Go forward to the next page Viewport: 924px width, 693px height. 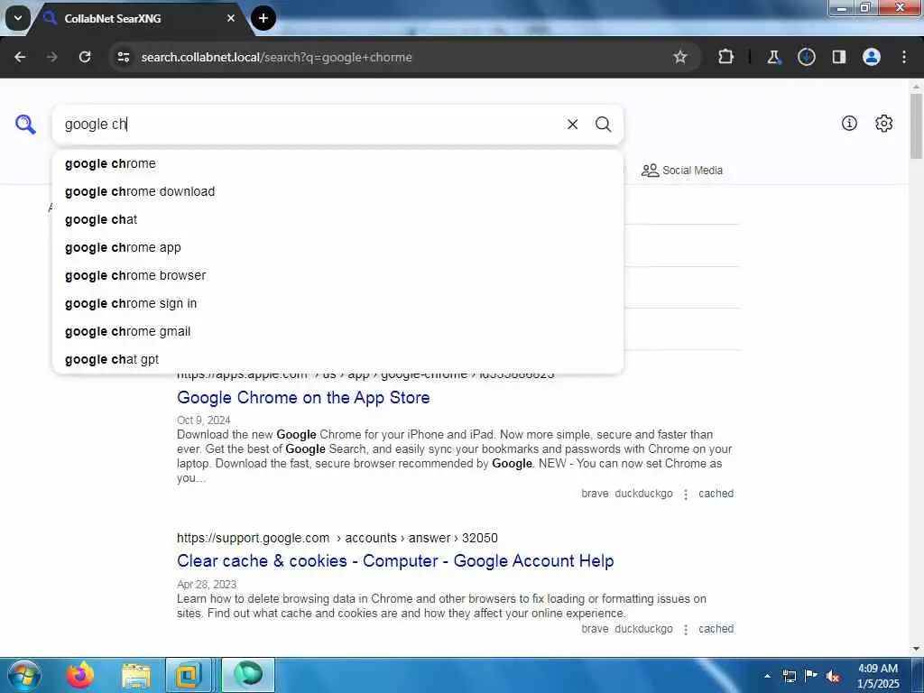[52, 57]
